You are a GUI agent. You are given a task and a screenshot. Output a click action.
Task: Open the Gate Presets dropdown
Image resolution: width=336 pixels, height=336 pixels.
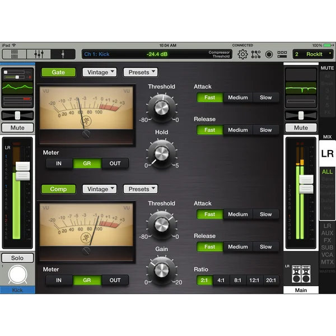[141, 72]
